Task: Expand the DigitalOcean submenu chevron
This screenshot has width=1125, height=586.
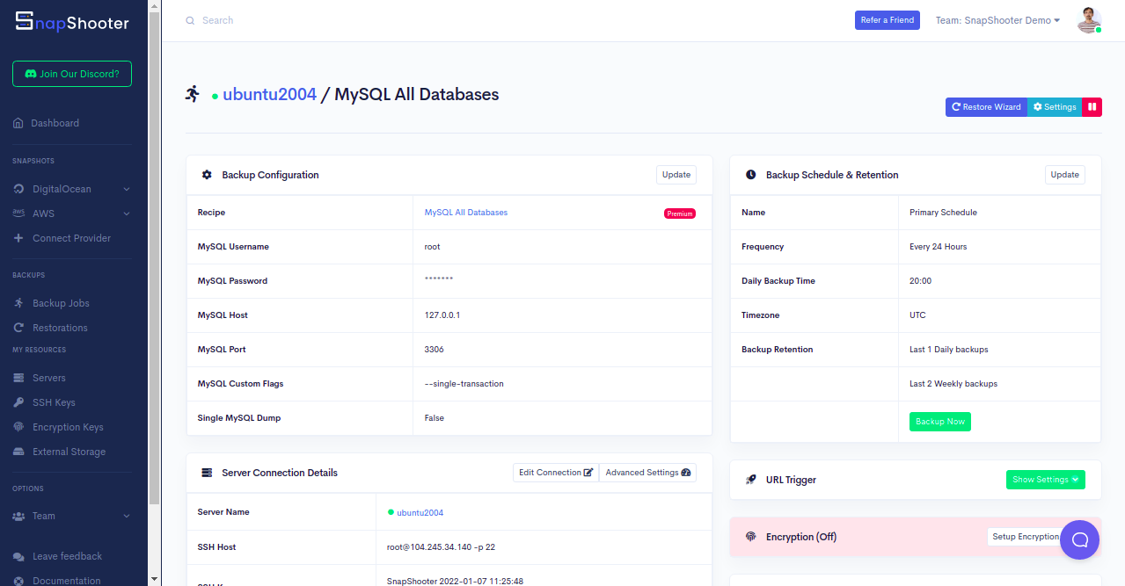Action: click(x=127, y=189)
